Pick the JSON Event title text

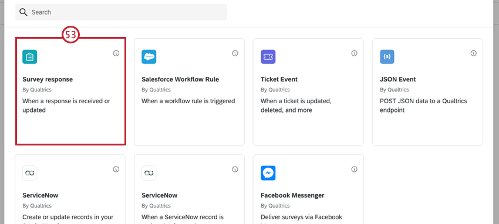[x=398, y=79]
